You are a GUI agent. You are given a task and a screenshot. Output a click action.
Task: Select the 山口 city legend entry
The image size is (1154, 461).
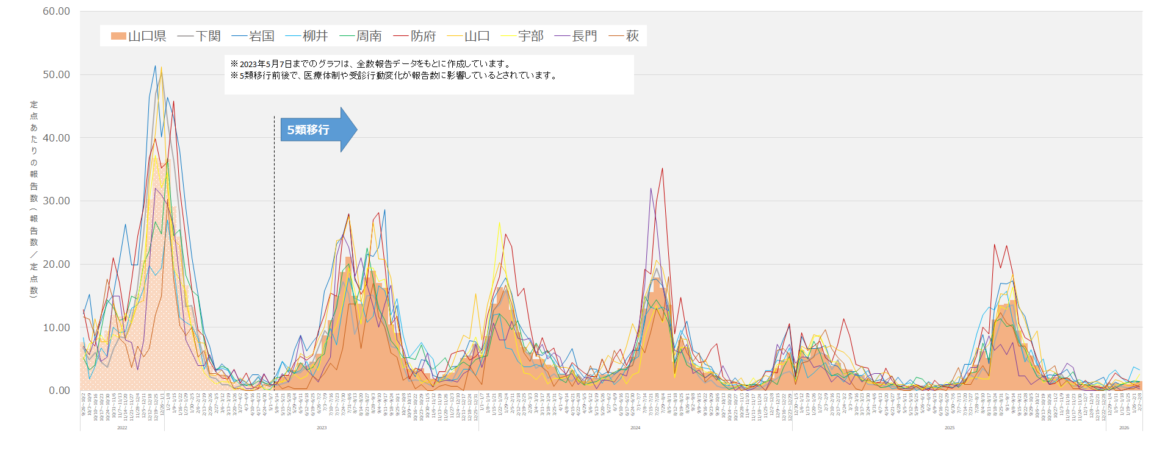click(x=469, y=36)
